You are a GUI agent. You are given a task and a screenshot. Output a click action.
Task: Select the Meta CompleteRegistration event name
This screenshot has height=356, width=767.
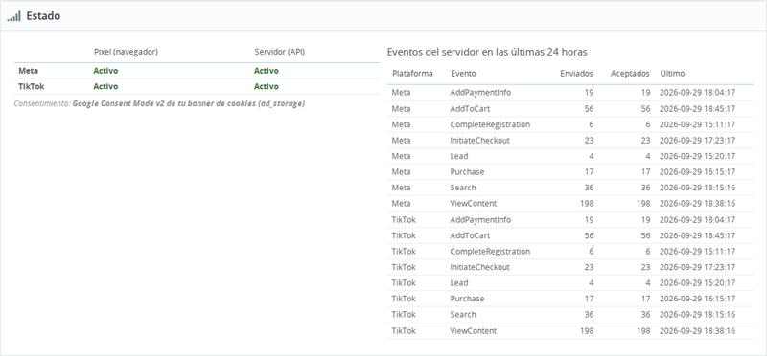[x=490, y=124]
